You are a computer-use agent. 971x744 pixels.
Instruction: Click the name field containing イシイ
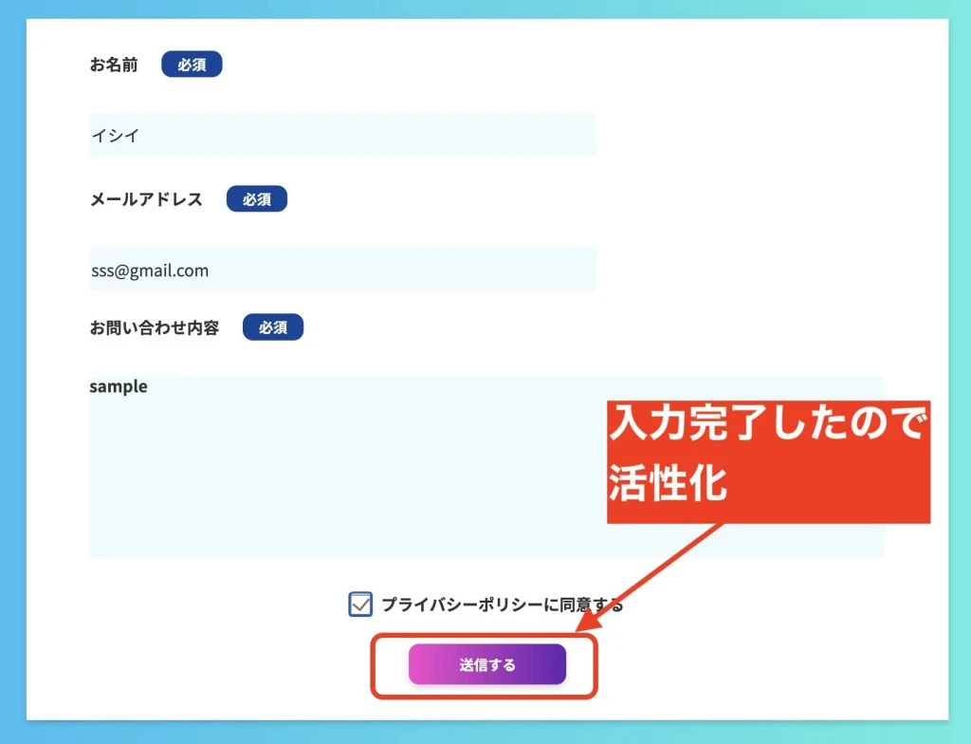342,135
